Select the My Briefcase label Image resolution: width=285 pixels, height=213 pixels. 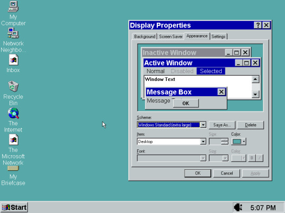tap(13, 180)
